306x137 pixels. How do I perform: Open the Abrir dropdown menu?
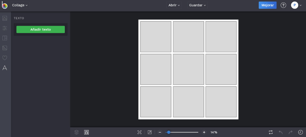click(174, 5)
